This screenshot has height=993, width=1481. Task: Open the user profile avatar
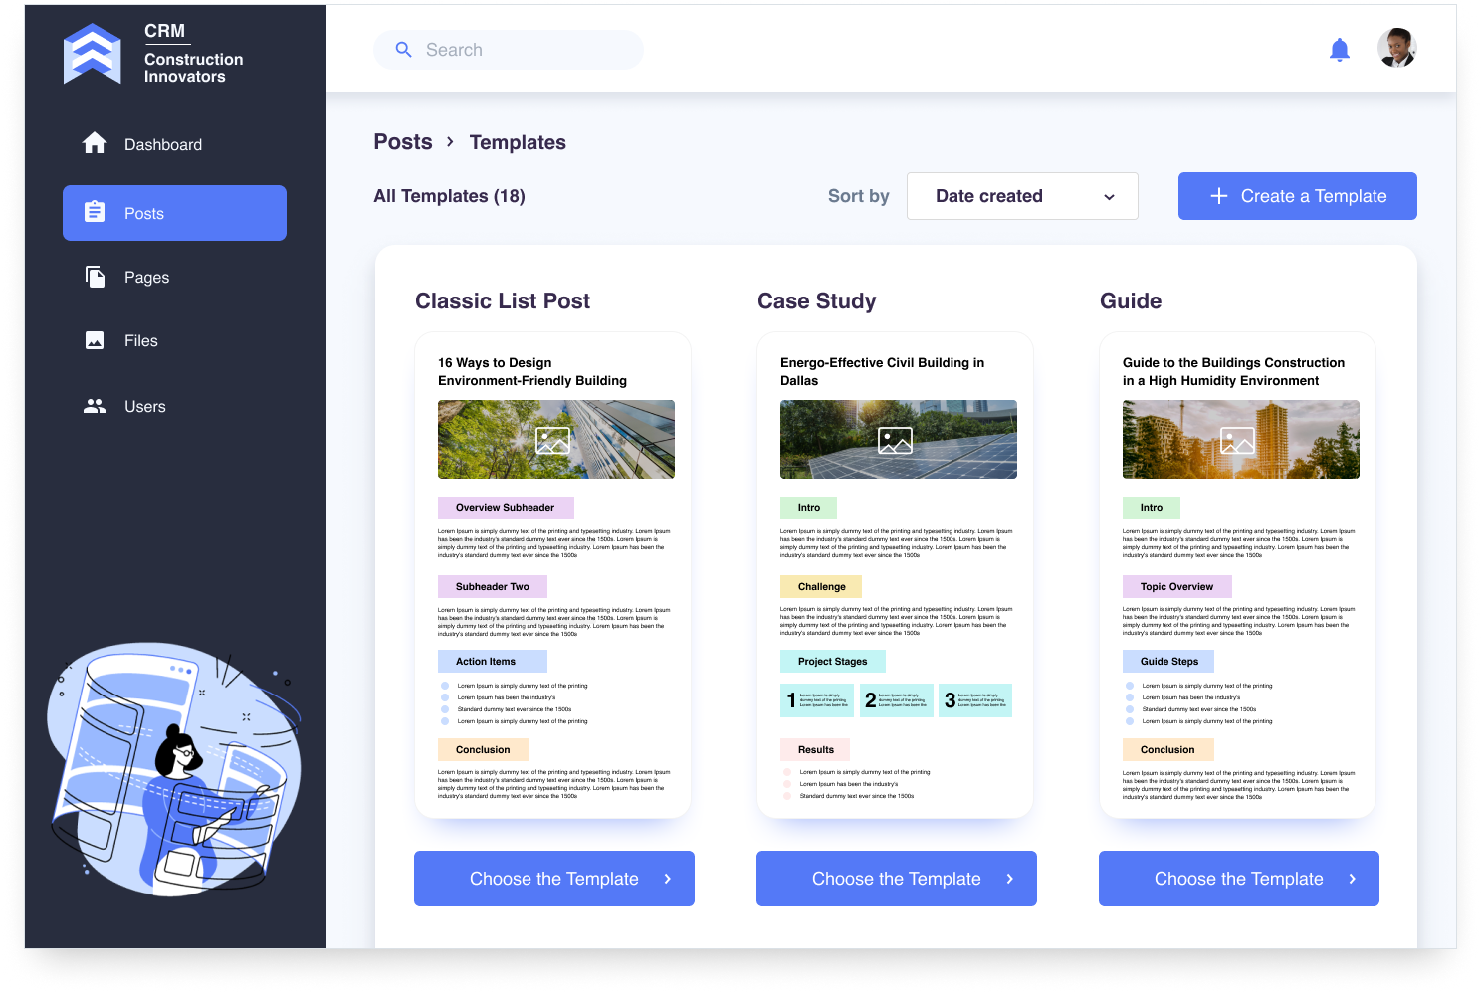coord(1396,48)
